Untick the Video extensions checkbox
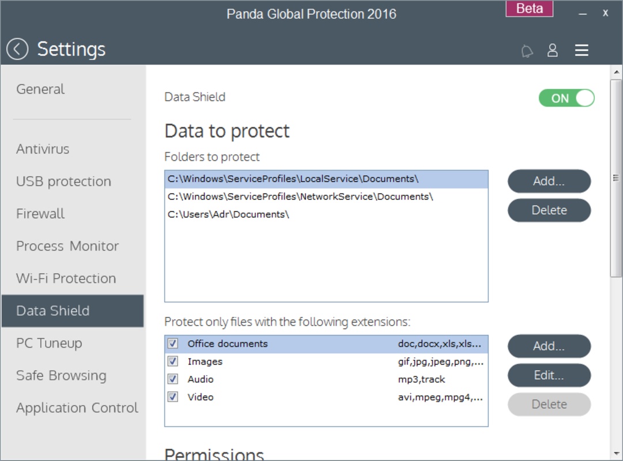 172,398
